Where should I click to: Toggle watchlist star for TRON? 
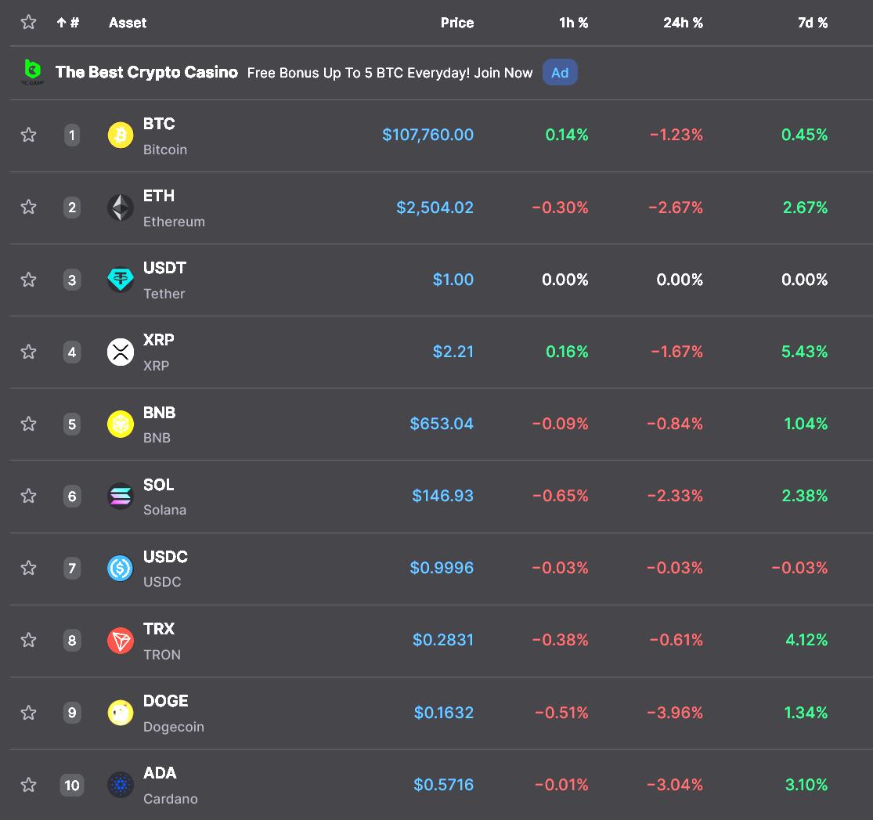coord(28,640)
